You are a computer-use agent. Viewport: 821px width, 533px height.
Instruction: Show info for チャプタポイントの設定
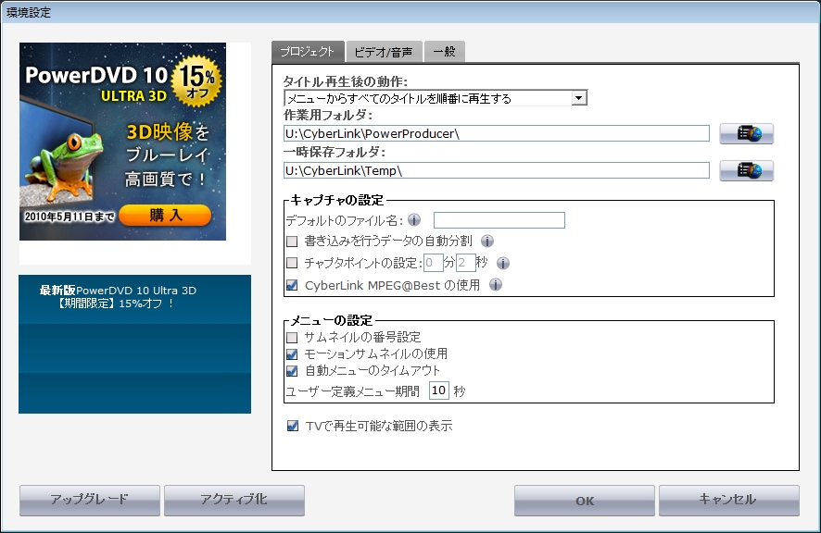502,263
